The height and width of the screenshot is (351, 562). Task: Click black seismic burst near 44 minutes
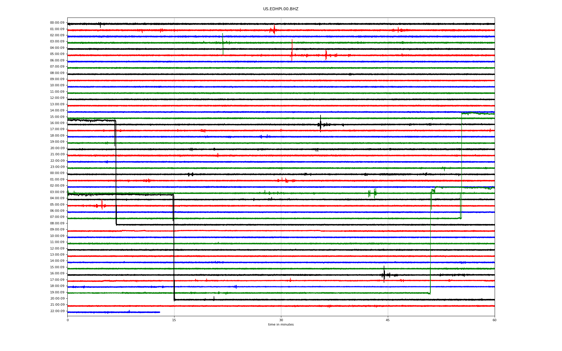(384, 274)
